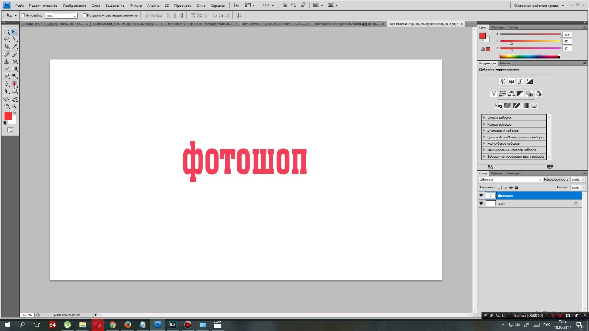Check Показать управляющие элементы option

84,15
